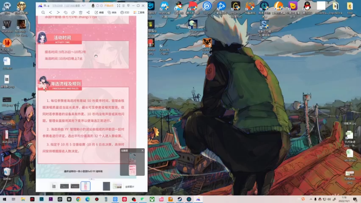Image resolution: width=361 pixels, height=203 pixels.
Task: Open the Windows Start menu
Action: [5, 199]
